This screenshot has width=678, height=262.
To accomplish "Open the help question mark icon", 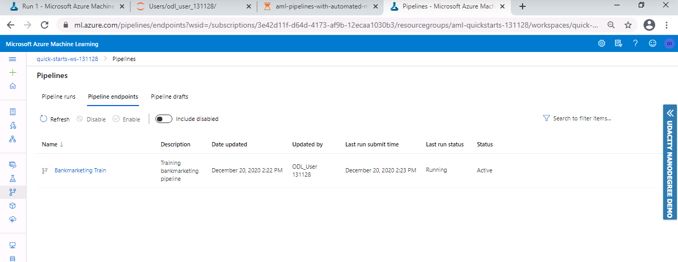I will tap(635, 43).
